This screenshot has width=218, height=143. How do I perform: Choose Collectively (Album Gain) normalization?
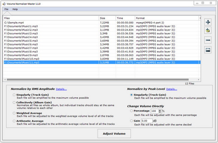(x=14, y=102)
